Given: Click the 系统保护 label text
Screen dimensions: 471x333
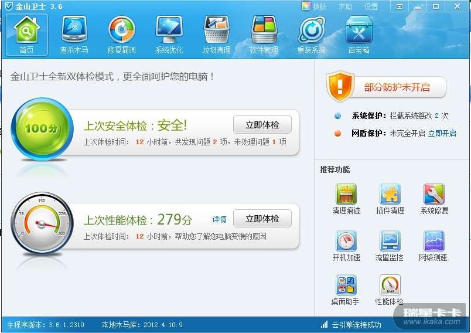Looking at the screenshot, I should click(369, 115).
